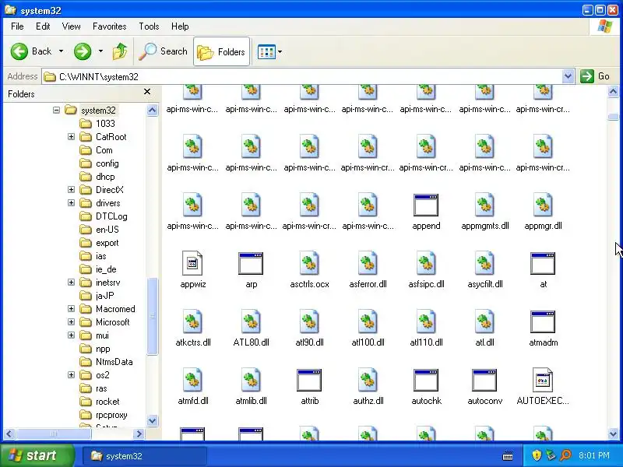The image size is (623, 467).
Task: Select the atmadm program icon
Action: coord(543,321)
